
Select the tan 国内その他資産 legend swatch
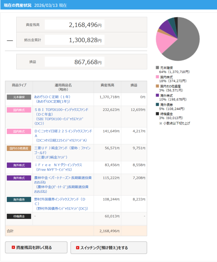pos(157,86)
